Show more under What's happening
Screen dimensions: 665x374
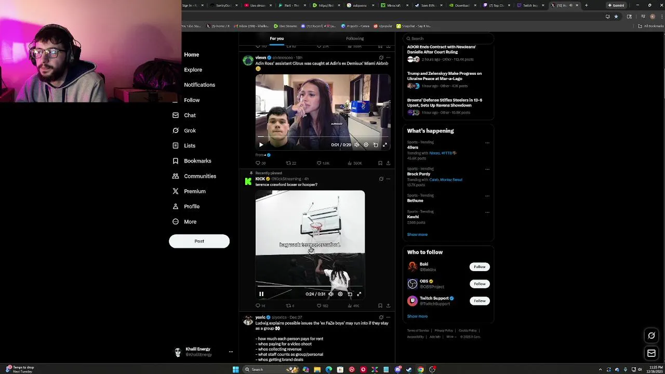(x=417, y=234)
